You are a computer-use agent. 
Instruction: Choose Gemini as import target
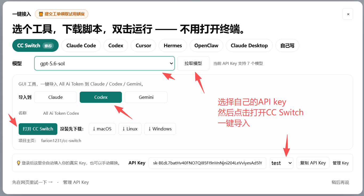click(146, 97)
